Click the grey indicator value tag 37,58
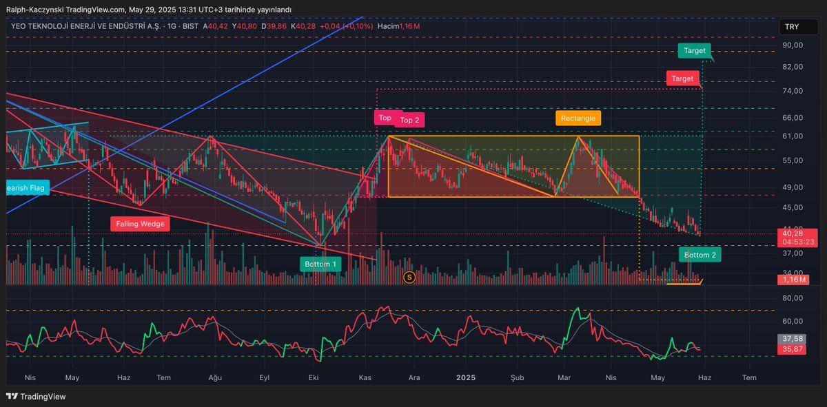Screen dimensions: 827x407 pos(793,339)
